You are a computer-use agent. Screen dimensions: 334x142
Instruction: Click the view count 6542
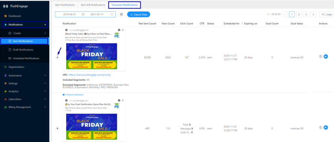[168, 57]
